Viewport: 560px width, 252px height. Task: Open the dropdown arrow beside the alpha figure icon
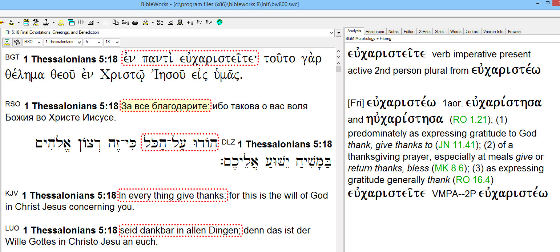click(x=18, y=22)
